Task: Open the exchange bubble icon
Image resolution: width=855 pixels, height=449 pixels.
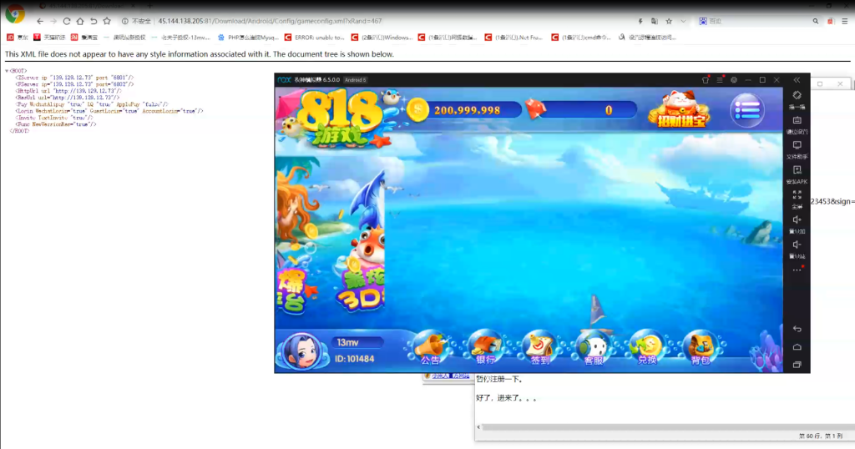Action: point(647,347)
